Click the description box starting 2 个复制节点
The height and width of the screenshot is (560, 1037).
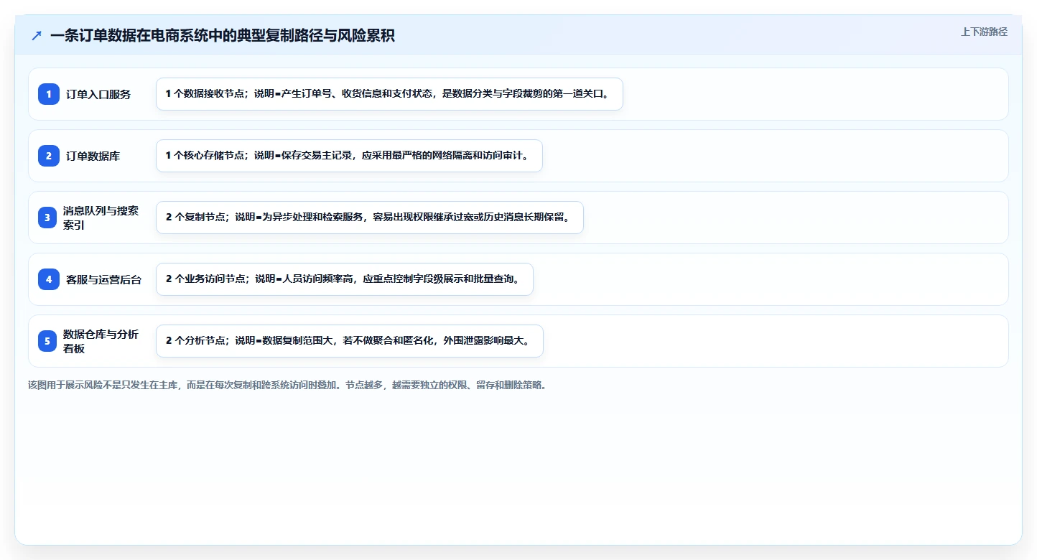(370, 218)
